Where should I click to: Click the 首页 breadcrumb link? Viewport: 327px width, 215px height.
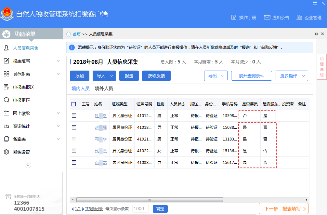tap(76, 34)
